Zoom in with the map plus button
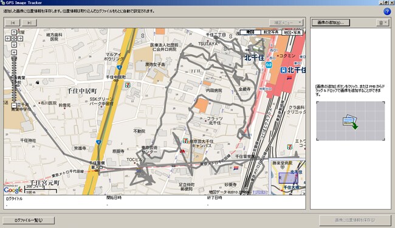395x228 pixels. tap(14, 52)
